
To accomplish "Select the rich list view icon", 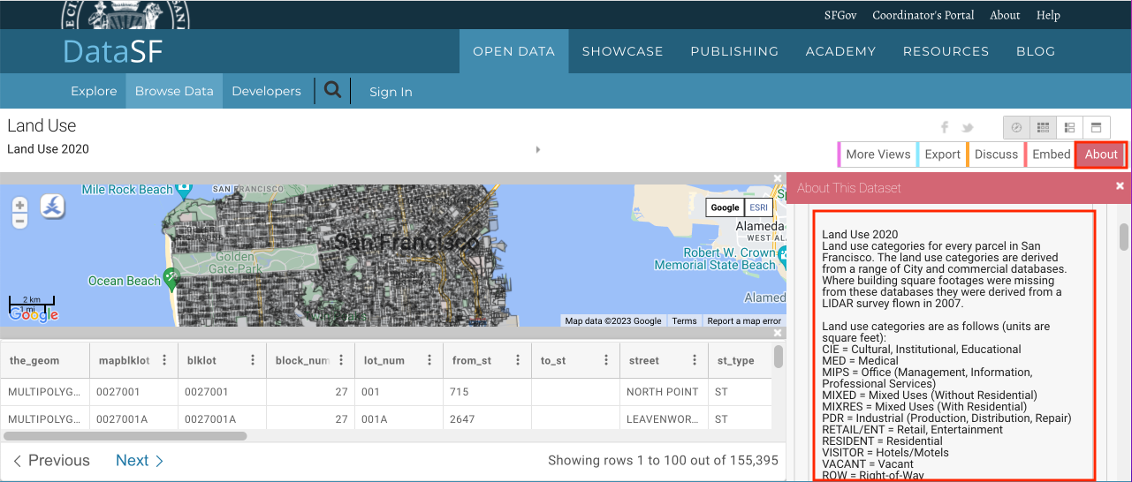I will pos(1069,128).
